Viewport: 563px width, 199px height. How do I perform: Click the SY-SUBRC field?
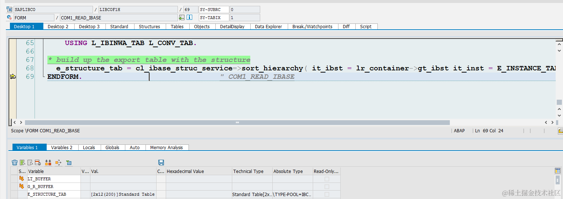coord(214,10)
